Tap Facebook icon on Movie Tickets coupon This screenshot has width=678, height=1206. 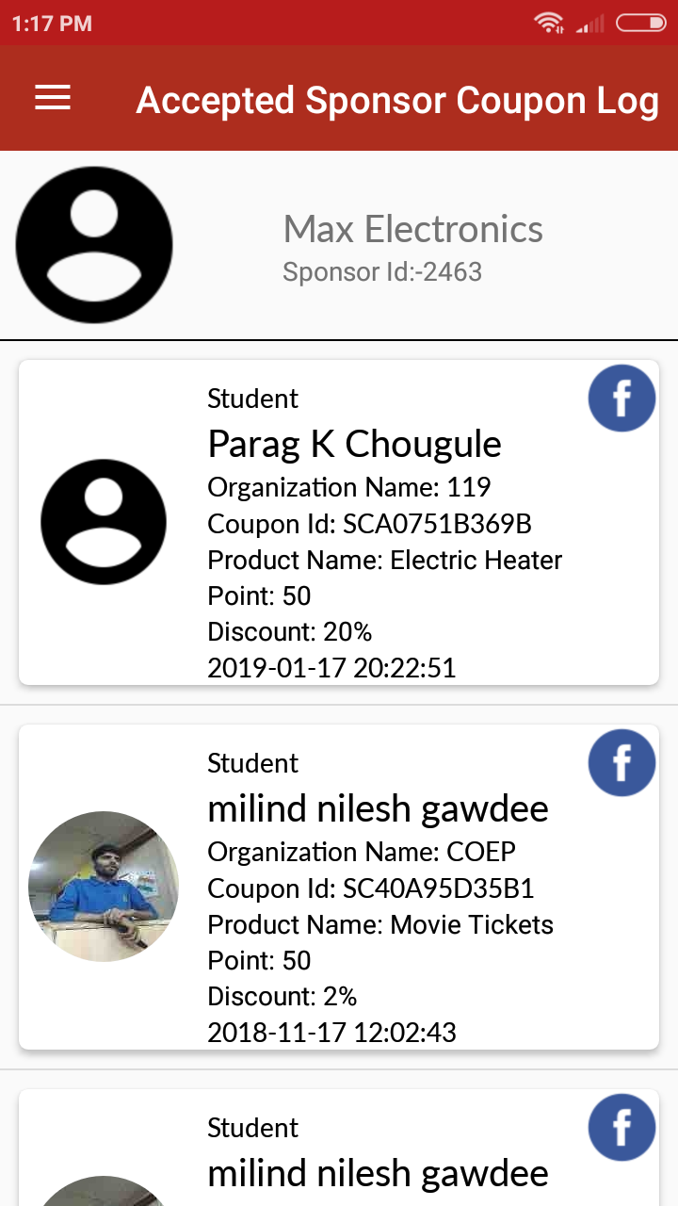pyautogui.click(x=621, y=763)
